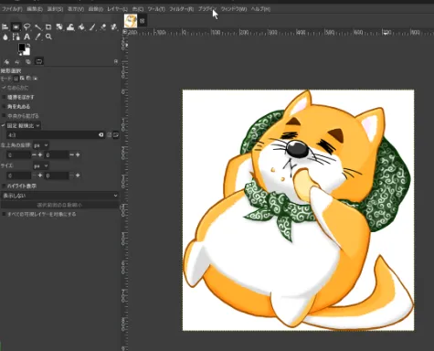
Task: Select the Warp Transform tool
Action: point(70,27)
